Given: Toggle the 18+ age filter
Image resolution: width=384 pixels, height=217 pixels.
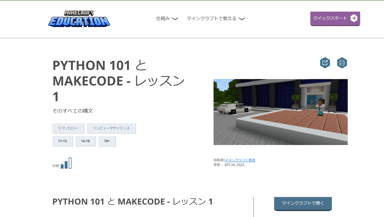Looking at the screenshot, I should 107,141.
